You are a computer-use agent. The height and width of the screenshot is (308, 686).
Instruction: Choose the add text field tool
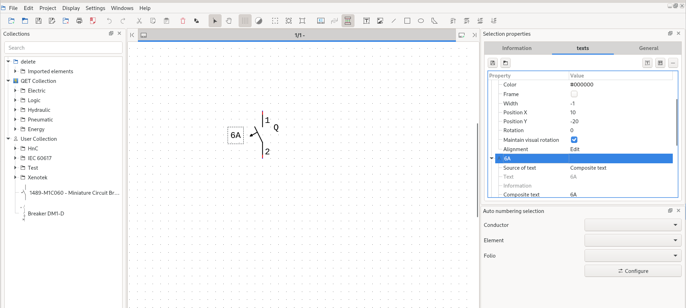(x=367, y=21)
